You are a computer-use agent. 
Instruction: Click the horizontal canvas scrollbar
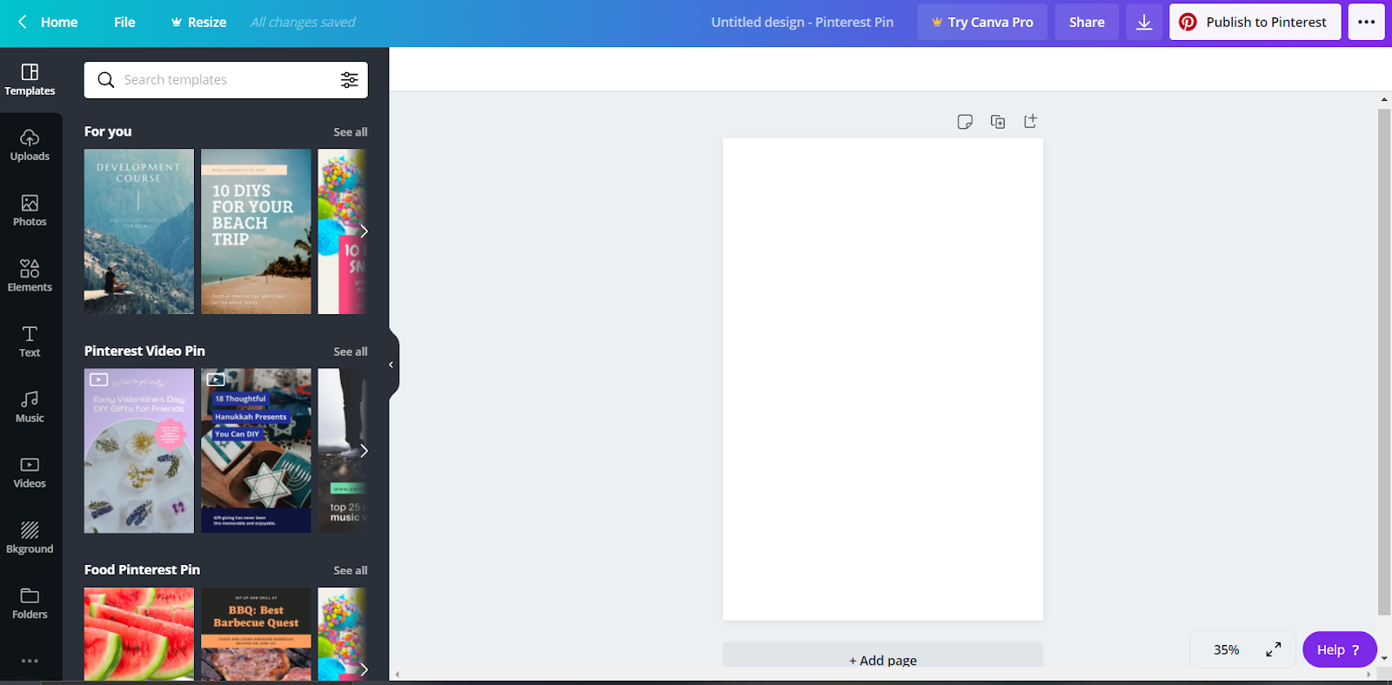coord(882,675)
